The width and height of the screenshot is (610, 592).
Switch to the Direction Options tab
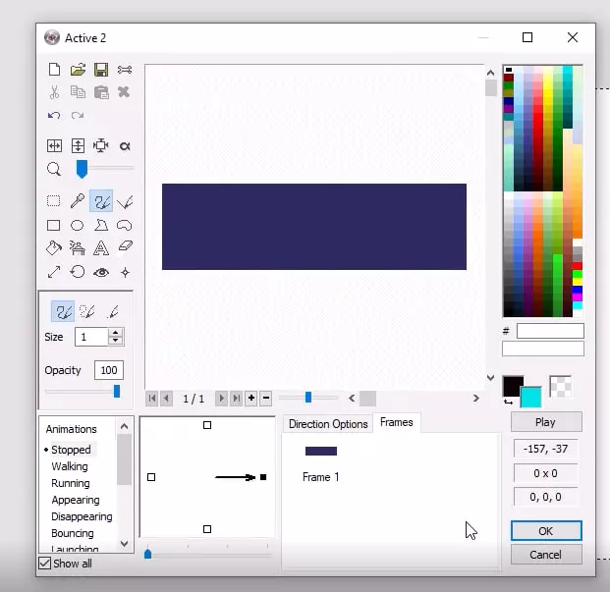click(328, 424)
